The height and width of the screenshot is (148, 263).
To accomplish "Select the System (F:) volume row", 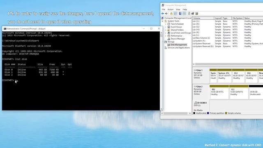I will click(x=228, y=41).
